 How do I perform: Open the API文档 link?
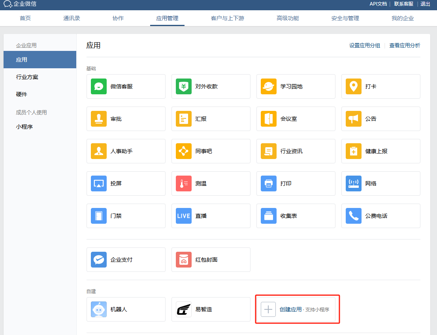[378, 4]
